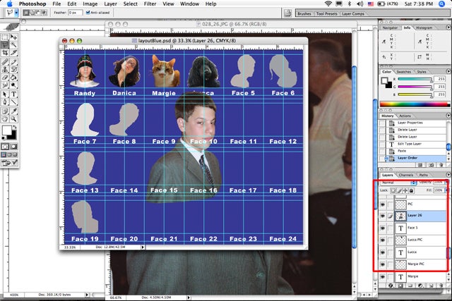Swap foreground and background colors arrow
The image size is (452, 301).
(14, 127)
